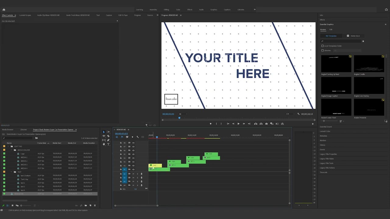The height and width of the screenshot is (219, 390).
Task: Toggle visibility eye for track V8
Action: pyautogui.click(x=133, y=143)
